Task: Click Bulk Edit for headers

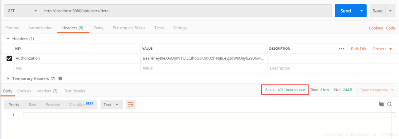Action: 359,49
